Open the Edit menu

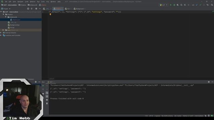[10, 2]
